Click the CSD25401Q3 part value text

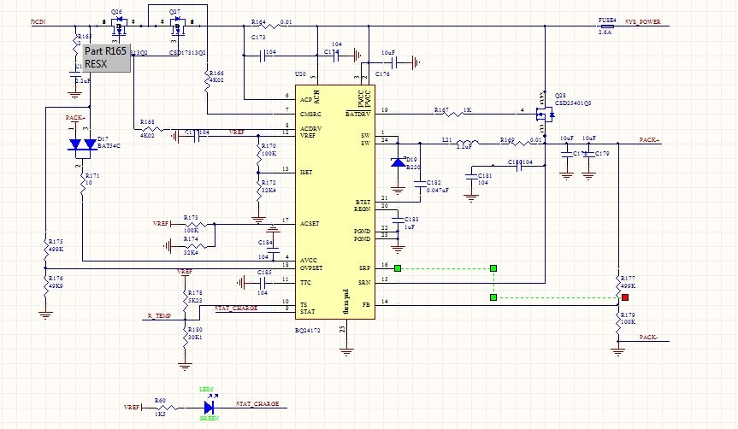[x=573, y=103]
